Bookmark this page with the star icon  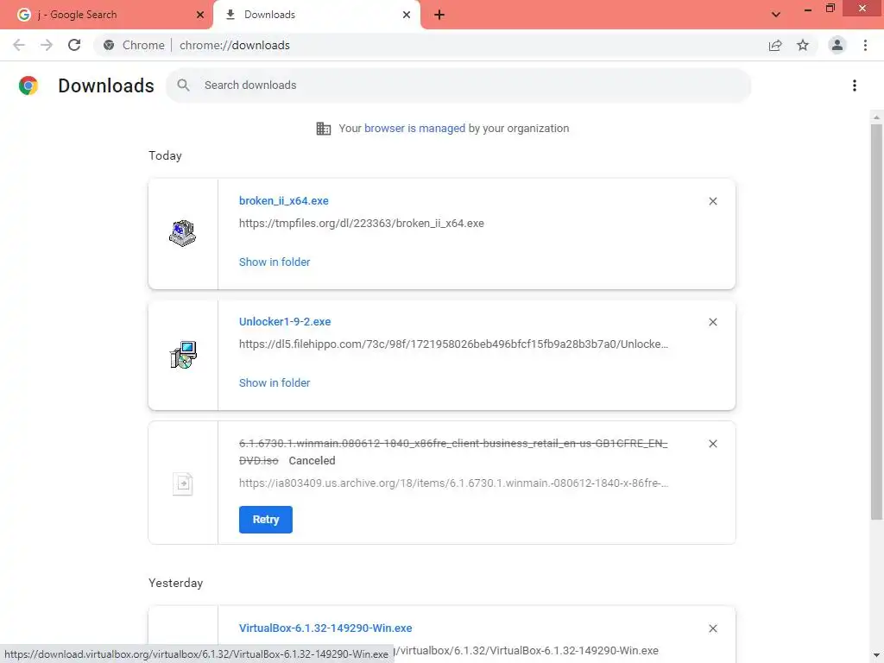803,45
